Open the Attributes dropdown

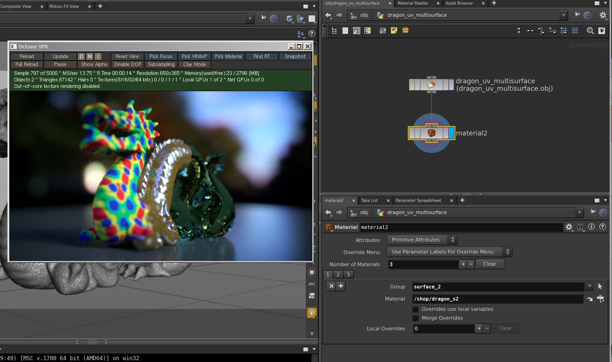422,240
